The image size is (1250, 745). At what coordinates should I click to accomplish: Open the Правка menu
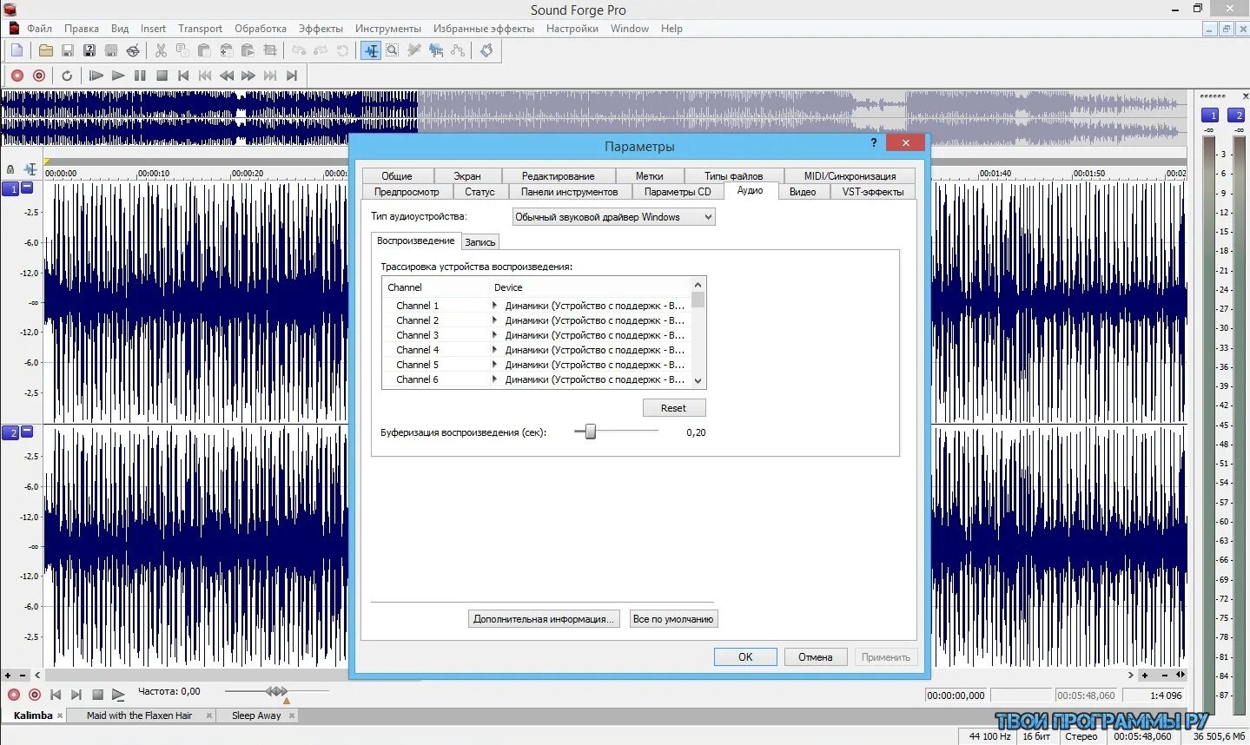point(82,29)
